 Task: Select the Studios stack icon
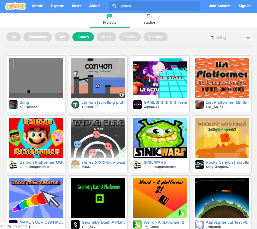150,16
